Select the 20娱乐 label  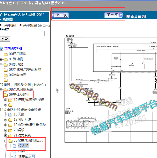19,130
